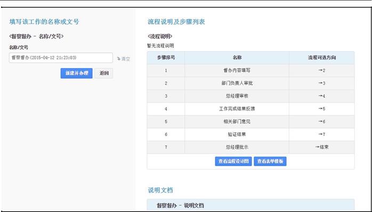This screenshot has width=372, height=212.
Task: Click the 流程说明及步骤列表 heading
Action: 176,22
